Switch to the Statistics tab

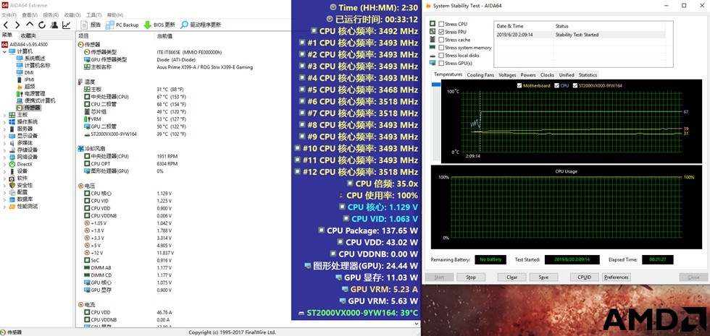(588, 75)
